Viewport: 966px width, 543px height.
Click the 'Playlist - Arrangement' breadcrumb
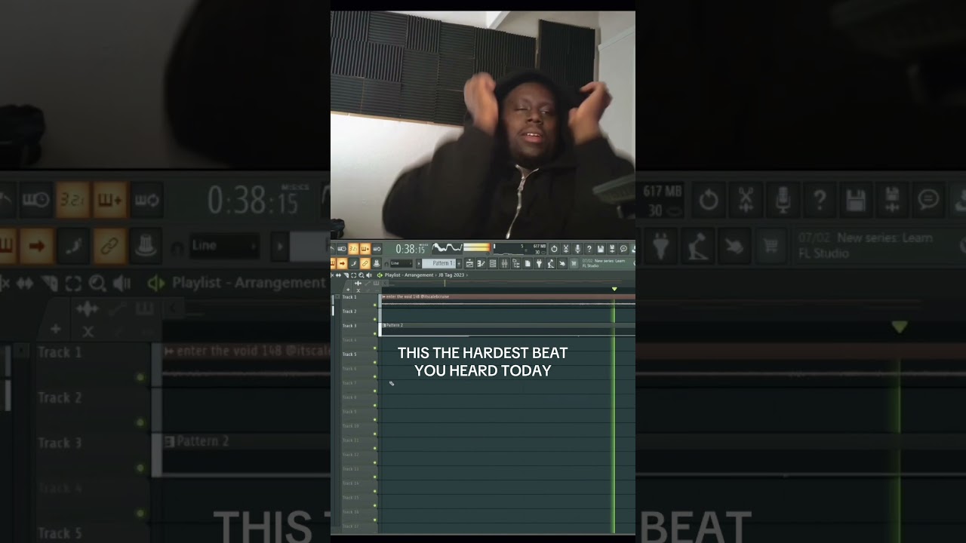click(409, 275)
